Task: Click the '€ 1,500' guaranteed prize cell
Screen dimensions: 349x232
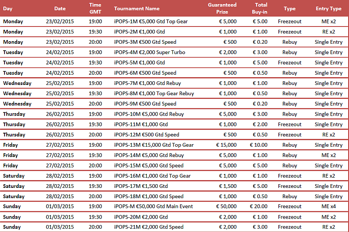Action: (228, 186)
